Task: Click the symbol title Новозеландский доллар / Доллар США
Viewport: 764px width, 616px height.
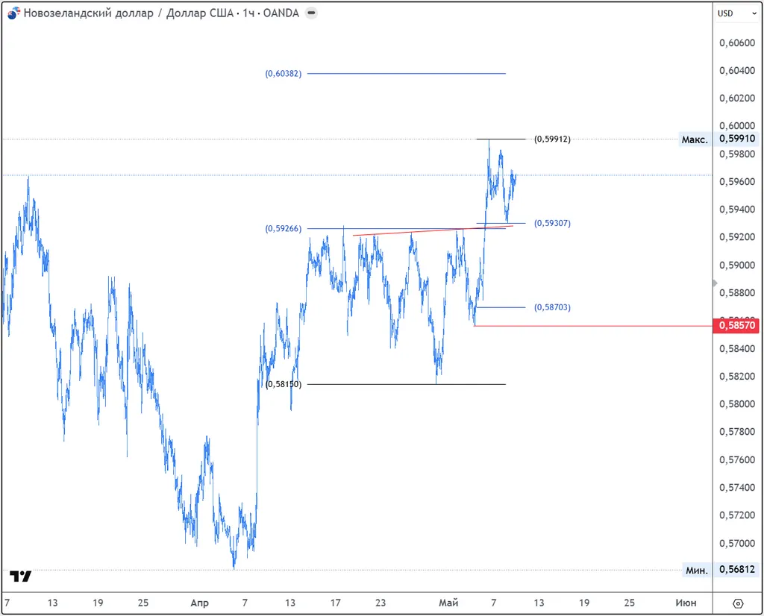Action: pyautogui.click(x=128, y=13)
